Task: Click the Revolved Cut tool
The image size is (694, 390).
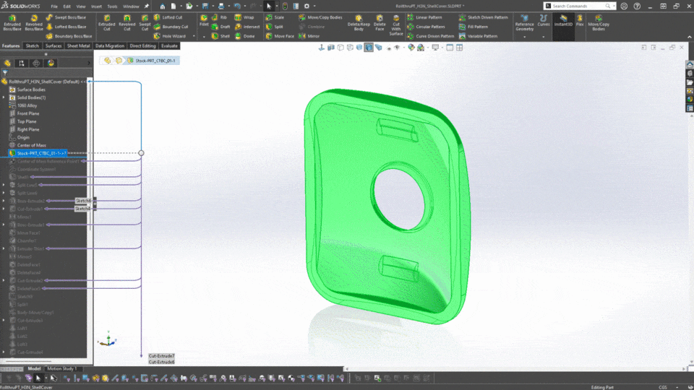Action: click(127, 22)
